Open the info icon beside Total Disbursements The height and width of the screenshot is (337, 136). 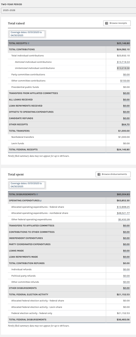point(37,194)
